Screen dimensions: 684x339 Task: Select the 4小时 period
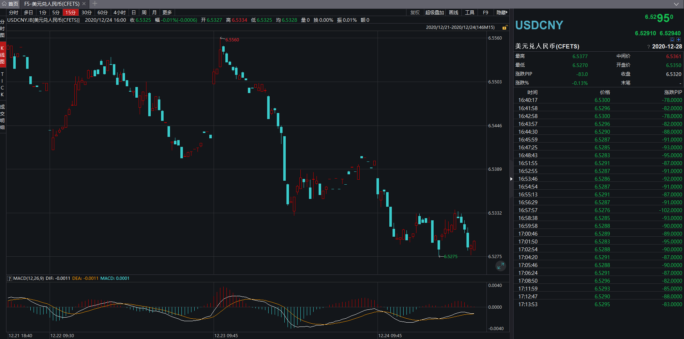pyautogui.click(x=120, y=12)
